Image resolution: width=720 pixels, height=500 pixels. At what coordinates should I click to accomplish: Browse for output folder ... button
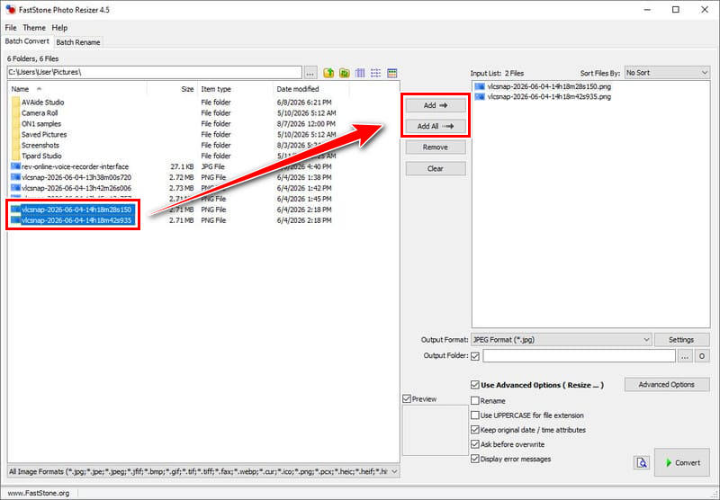[x=685, y=356]
